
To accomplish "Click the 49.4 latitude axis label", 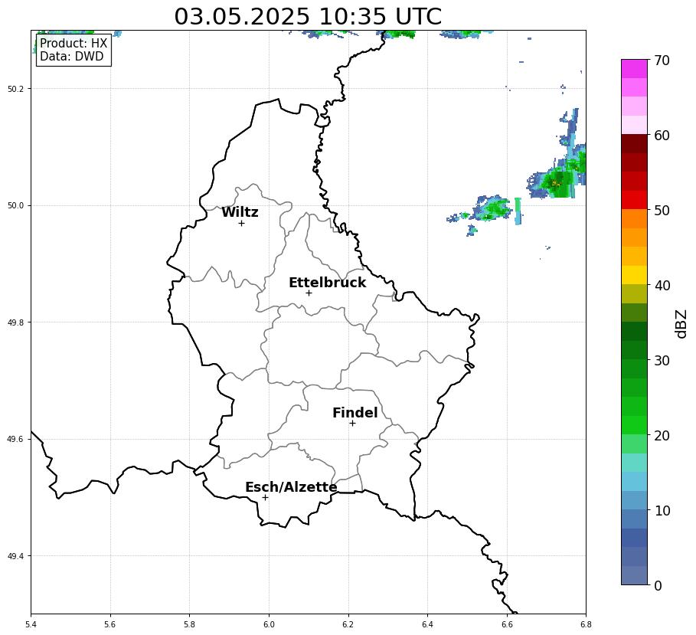I will (15, 556).
